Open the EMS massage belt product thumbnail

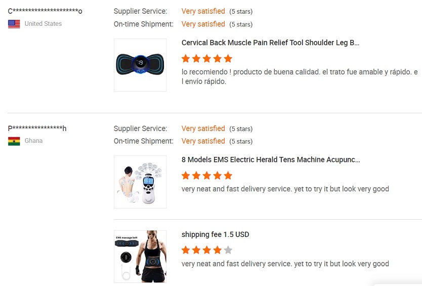(x=140, y=256)
